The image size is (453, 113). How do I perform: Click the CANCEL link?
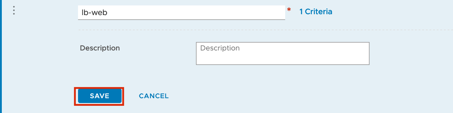tap(154, 96)
